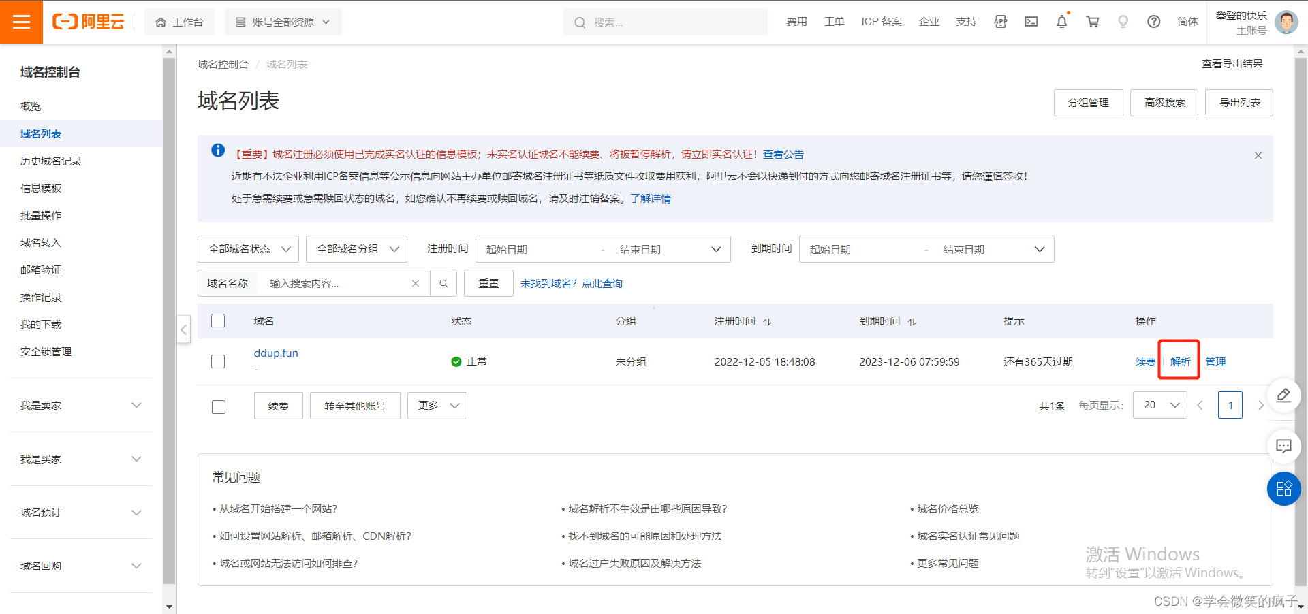The image size is (1308, 614).
Task: Click the Alibaba Cloud logo
Action: pos(89,22)
